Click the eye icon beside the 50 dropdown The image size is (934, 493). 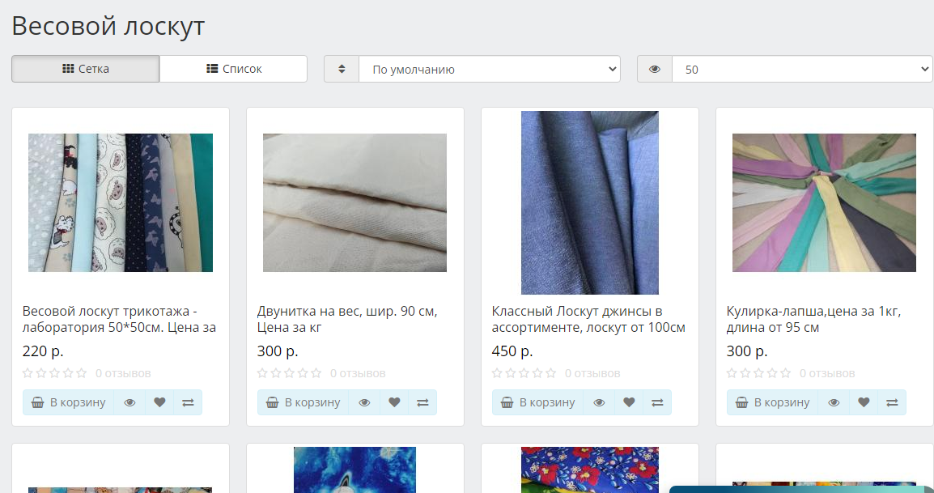click(655, 69)
